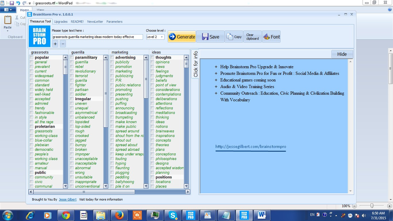Select the Thesaurus Tool tab
393x221 pixels.
pos(40,21)
